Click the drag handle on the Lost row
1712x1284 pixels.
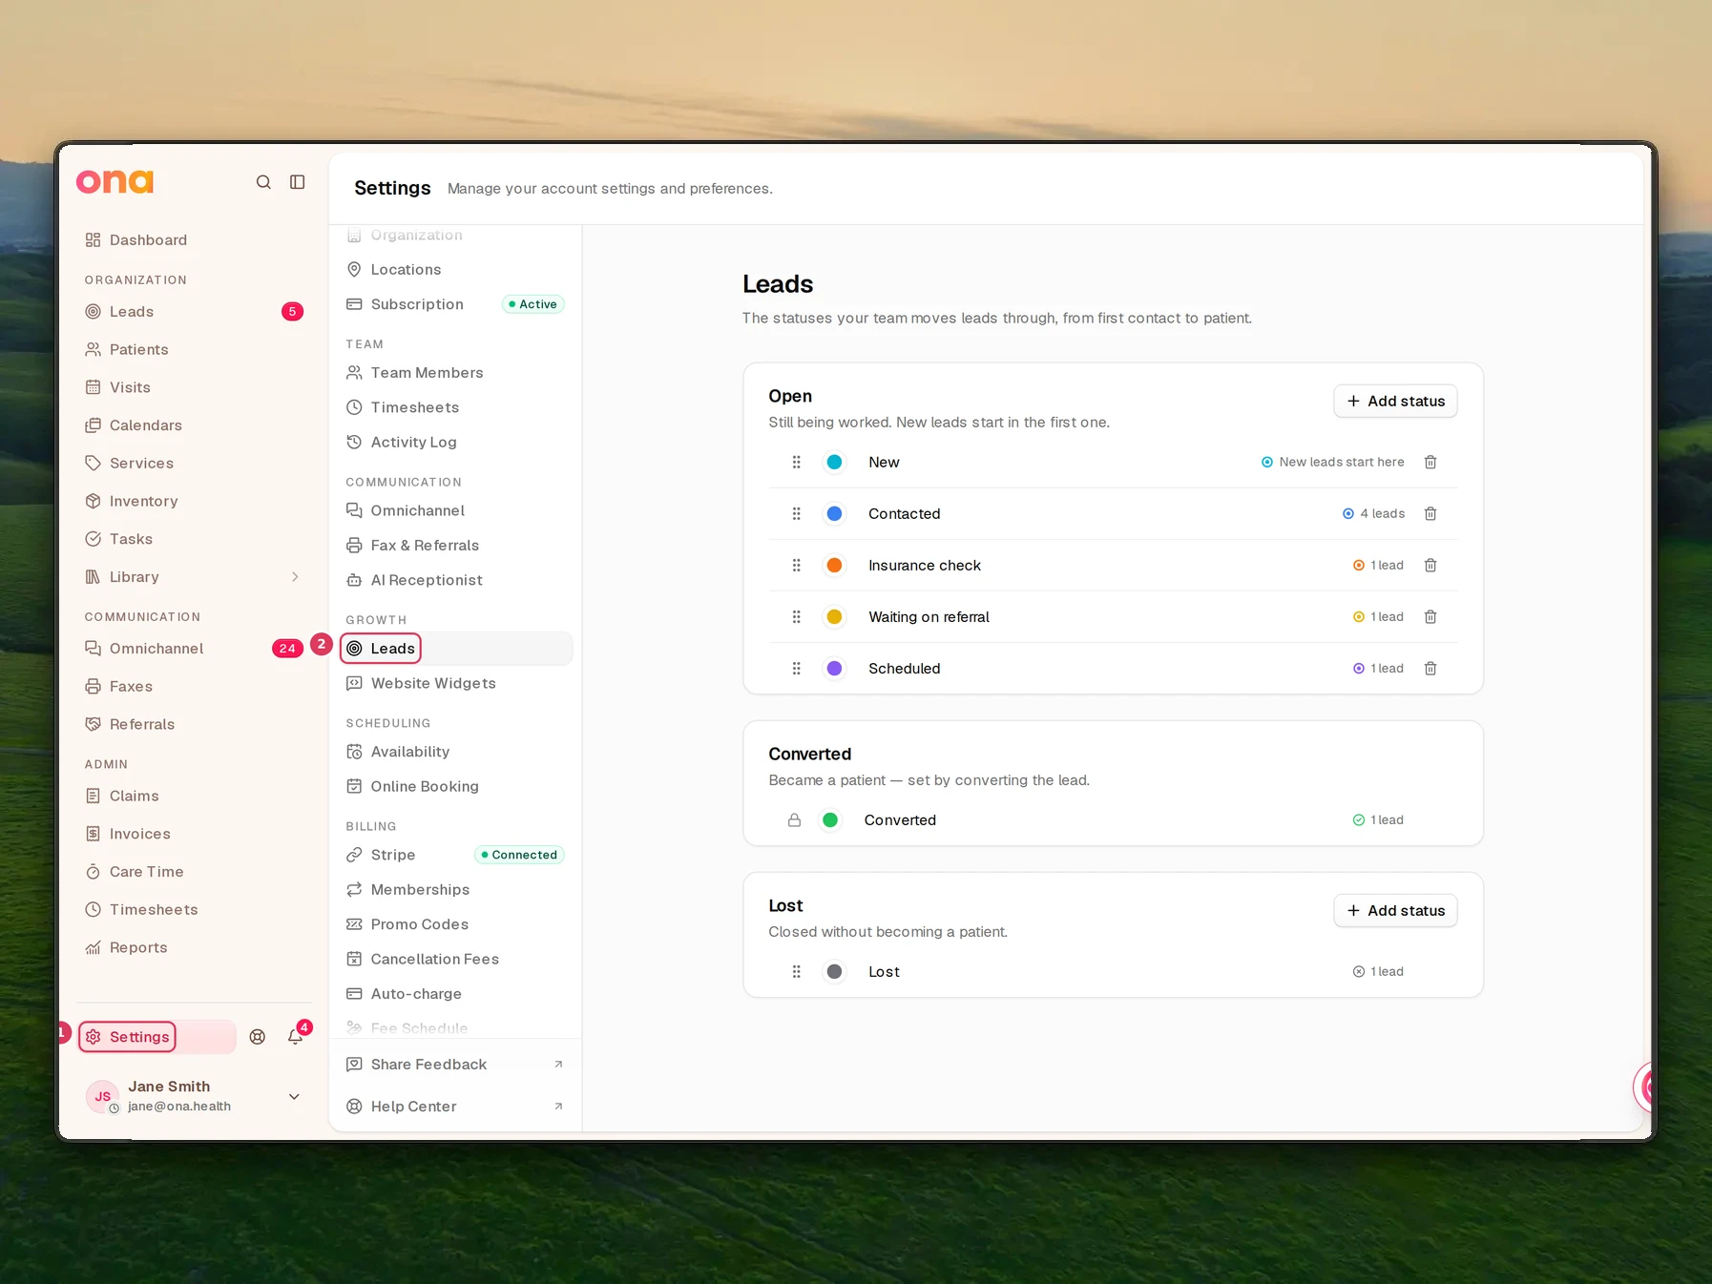(x=796, y=971)
